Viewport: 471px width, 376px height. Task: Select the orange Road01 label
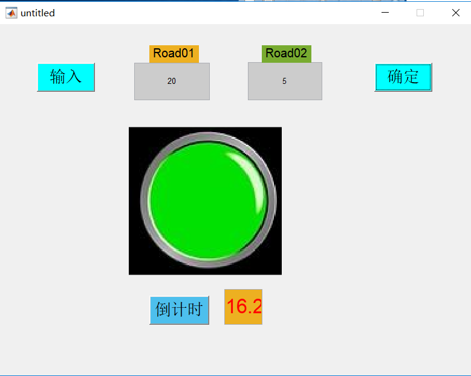(x=174, y=54)
